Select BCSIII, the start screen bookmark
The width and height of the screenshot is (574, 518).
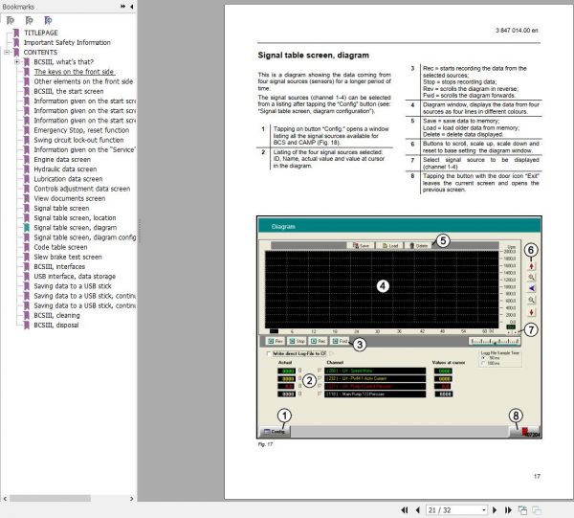point(69,91)
